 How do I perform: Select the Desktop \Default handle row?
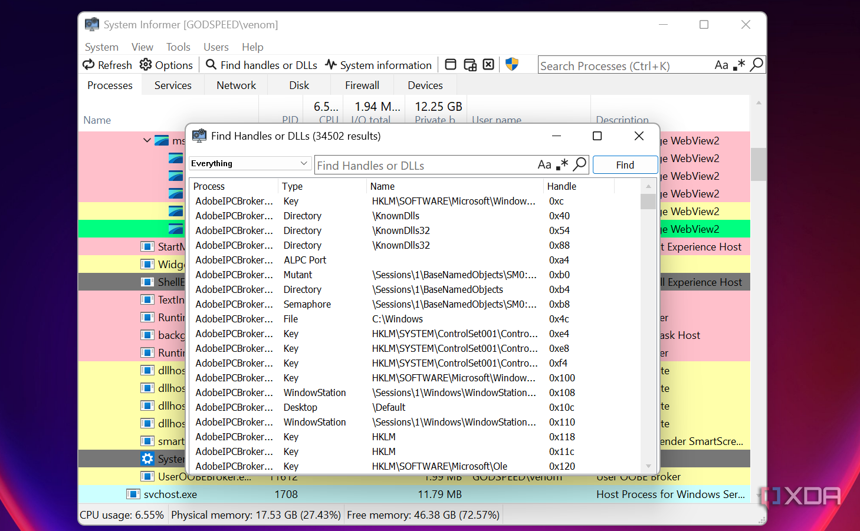(415, 407)
